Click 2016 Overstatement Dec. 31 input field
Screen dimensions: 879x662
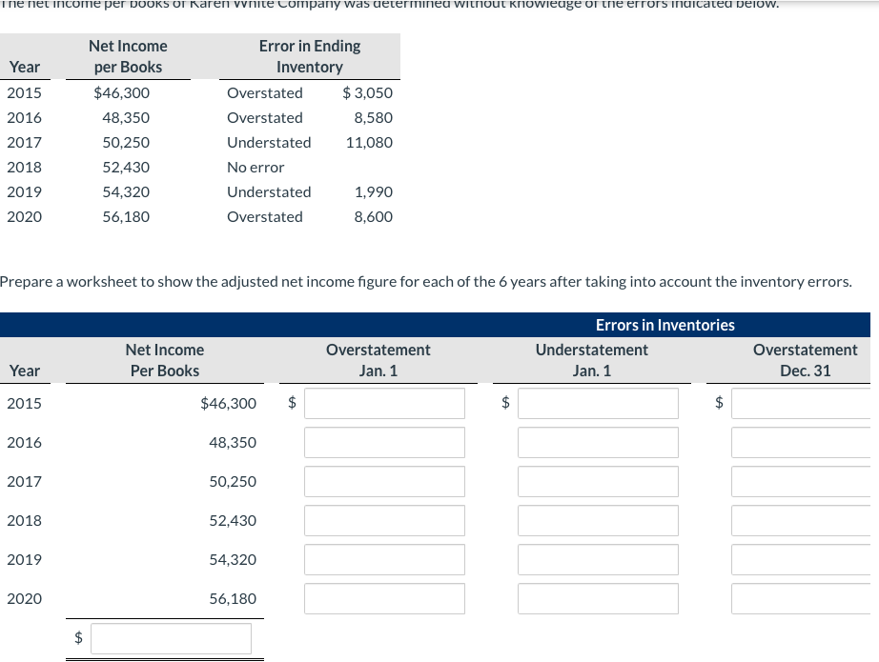tap(801, 443)
